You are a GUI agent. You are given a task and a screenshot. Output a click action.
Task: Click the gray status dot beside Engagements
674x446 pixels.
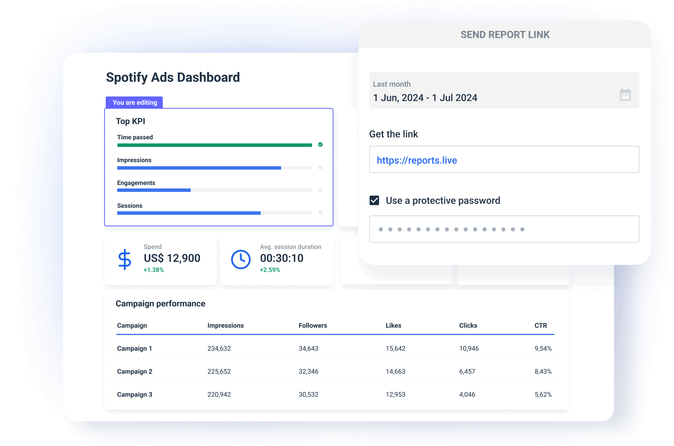pos(321,190)
